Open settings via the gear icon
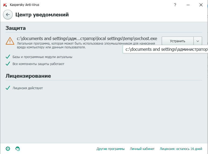This screenshot has height=154, width=208. (x=8, y=149)
